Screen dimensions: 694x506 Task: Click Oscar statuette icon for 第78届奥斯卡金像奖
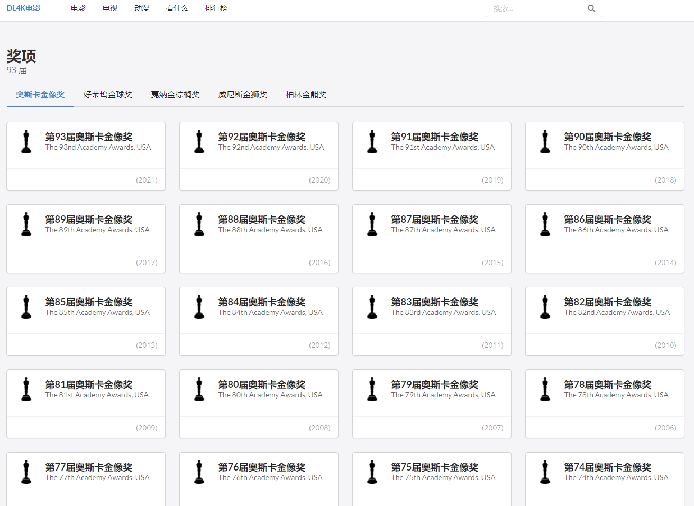point(545,390)
